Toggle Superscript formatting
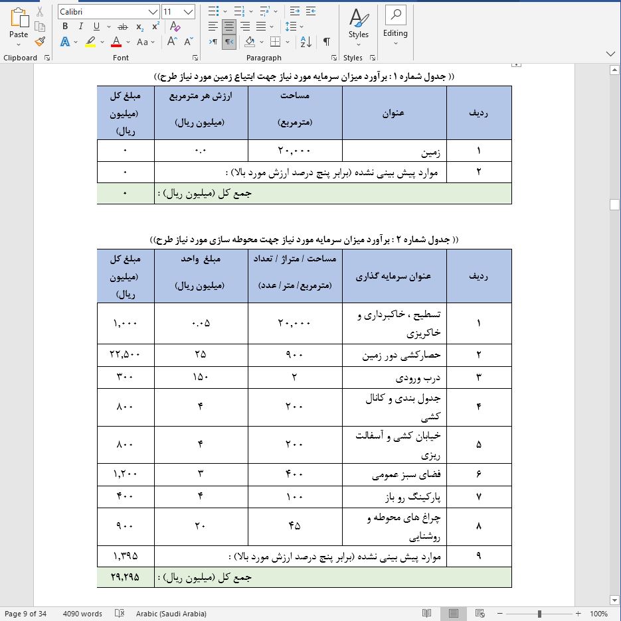Viewport: 621px width, 621px height. point(155,27)
